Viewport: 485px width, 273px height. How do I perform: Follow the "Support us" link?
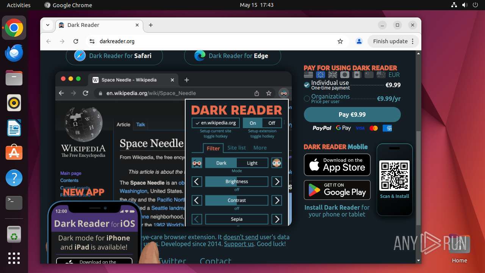tap(239, 244)
